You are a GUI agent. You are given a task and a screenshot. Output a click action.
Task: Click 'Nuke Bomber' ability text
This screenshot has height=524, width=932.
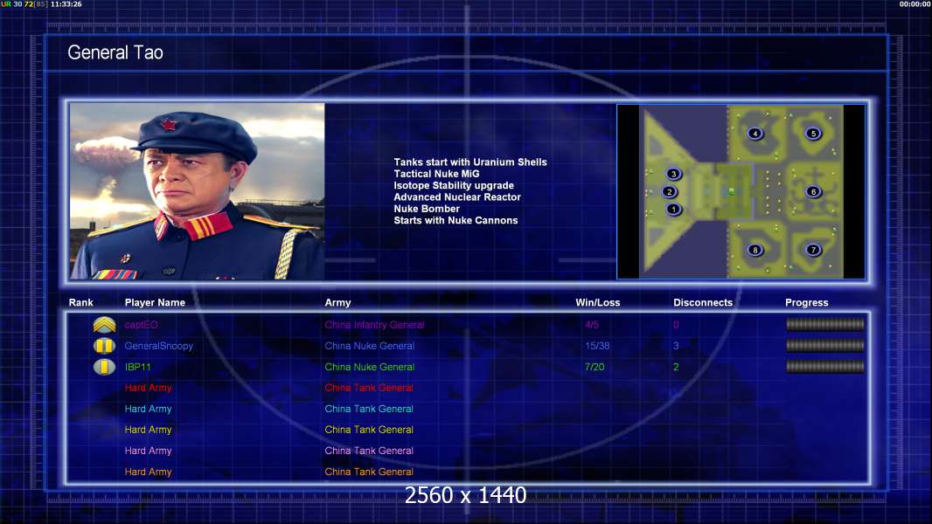pyautogui.click(x=426, y=209)
